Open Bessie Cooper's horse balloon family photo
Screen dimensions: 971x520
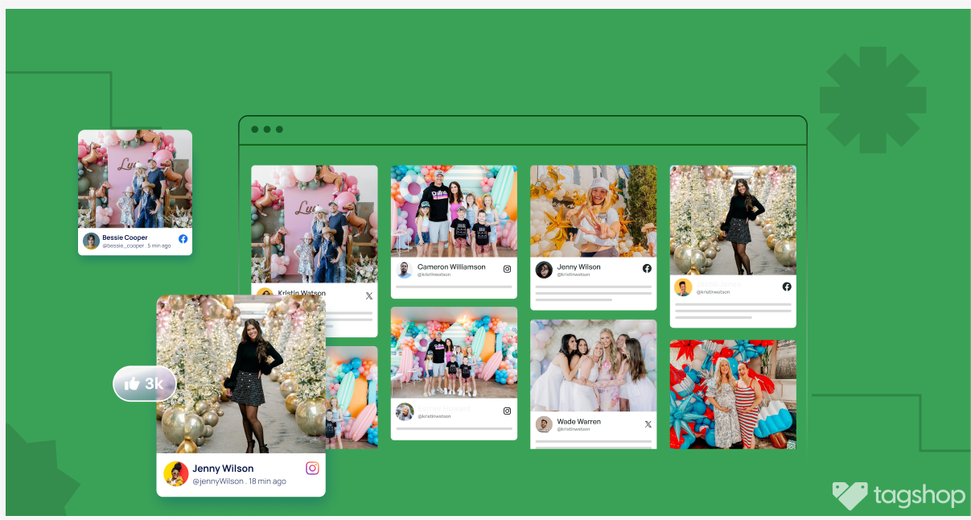pyautogui.click(x=135, y=179)
